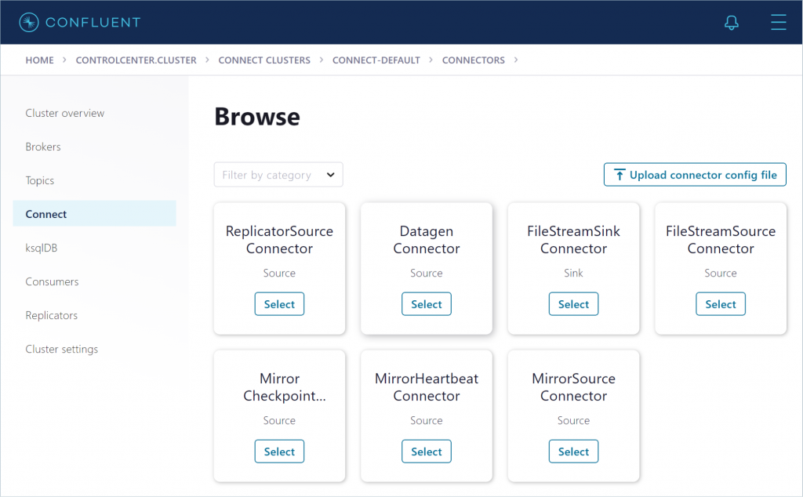This screenshot has width=803, height=497.
Task: Select the ReplicatorSource Connector
Action: pos(279,304)
